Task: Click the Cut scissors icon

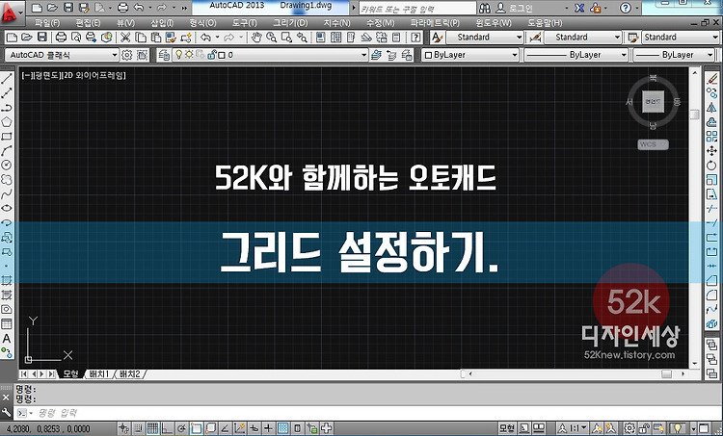Action: pyautogui.click(x=125, y=38)
